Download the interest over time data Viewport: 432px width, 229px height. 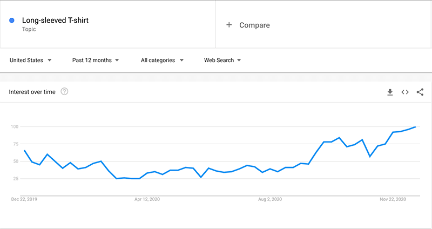tap(390, 92)
